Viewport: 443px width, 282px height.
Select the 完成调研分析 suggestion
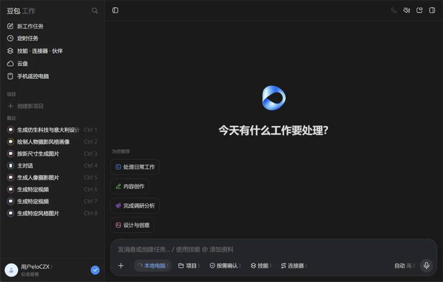coord(135,206)
